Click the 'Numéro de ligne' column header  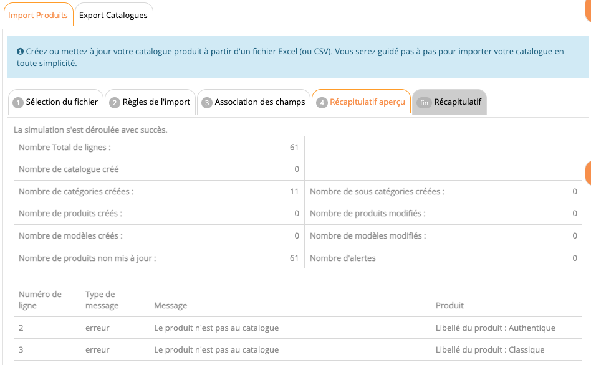coord(40,300)
